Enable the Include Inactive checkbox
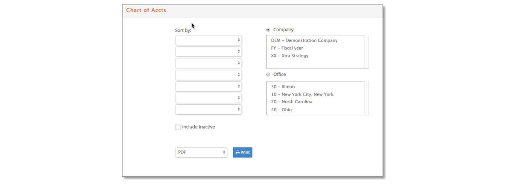Image resolution: width=520 pixels, height=184 pixels. click(178, 127)
